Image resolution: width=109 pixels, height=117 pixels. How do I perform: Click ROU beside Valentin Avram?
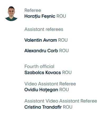point(63,40)
